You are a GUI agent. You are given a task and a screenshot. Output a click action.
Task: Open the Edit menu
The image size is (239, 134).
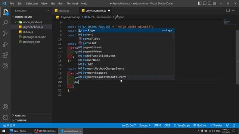click(x=20, y=3)
